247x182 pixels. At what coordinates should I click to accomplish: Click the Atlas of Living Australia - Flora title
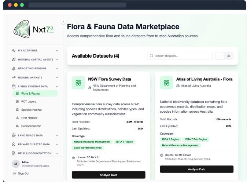point(204,79)
